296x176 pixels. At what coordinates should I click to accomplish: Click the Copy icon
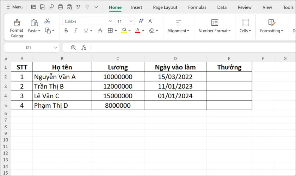pyautogui.click(x=48, y=30)
